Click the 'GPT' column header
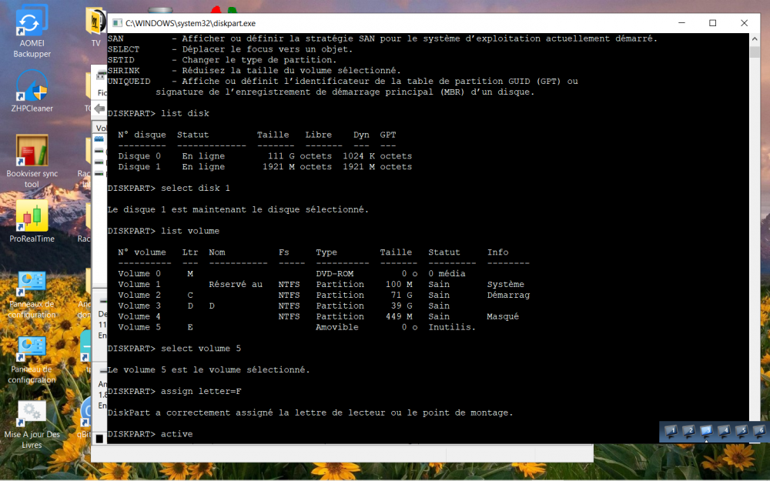 click(x=388, y=135)
